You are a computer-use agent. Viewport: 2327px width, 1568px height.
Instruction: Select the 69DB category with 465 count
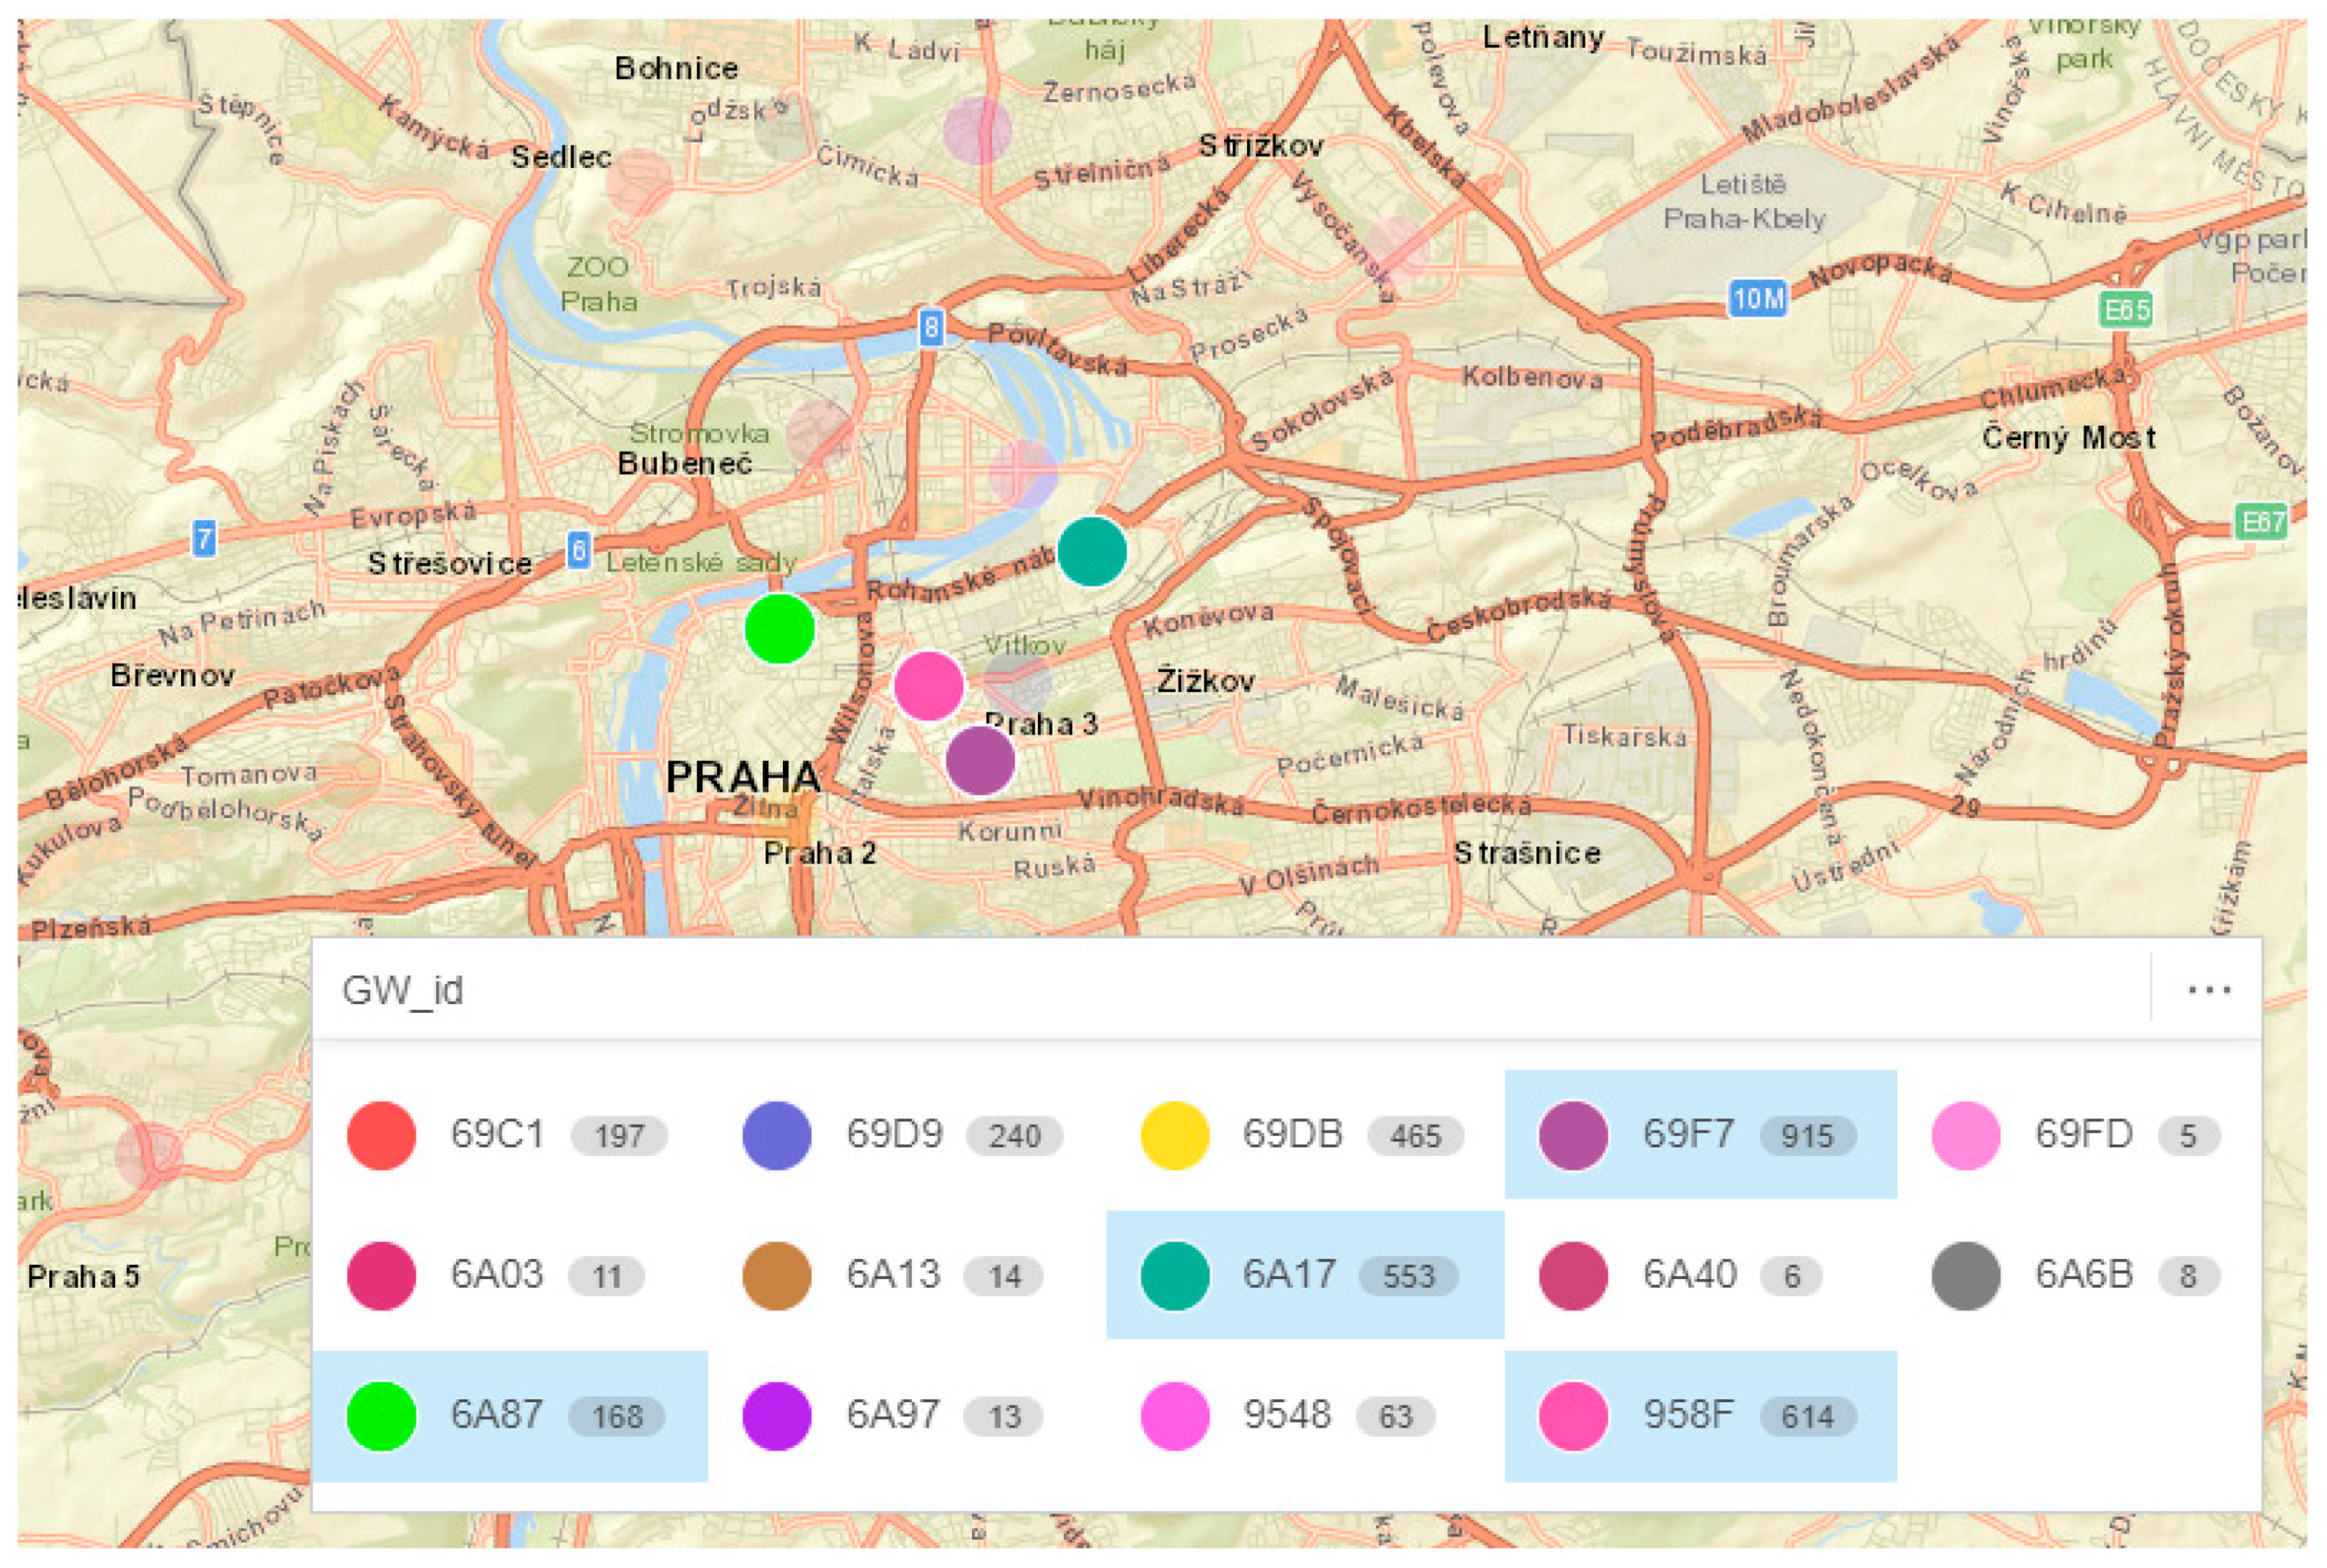click(1292, 1135)
